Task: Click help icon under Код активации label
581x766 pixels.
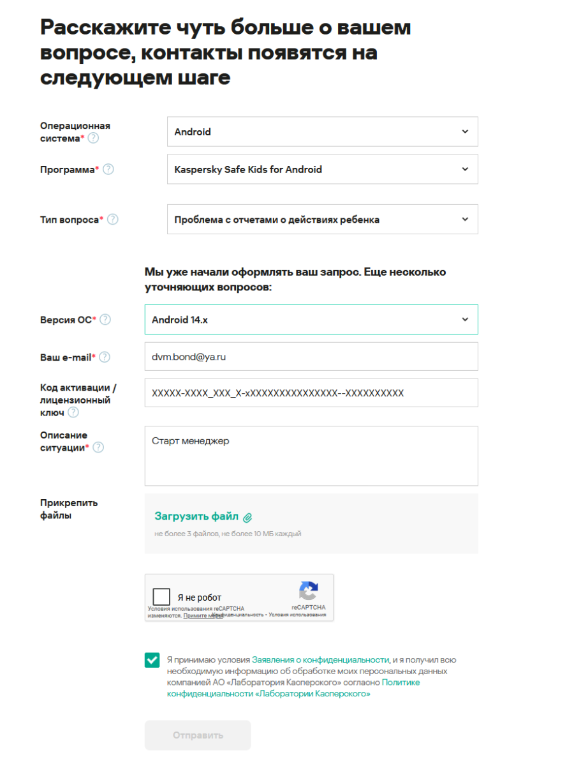Action: [73, 414]
